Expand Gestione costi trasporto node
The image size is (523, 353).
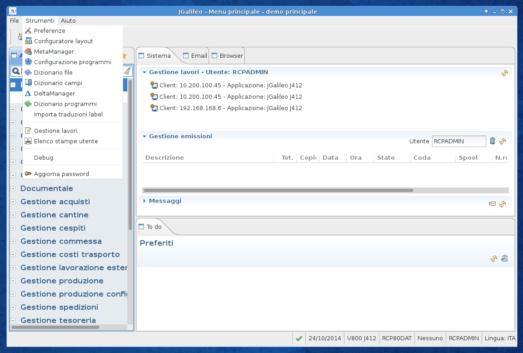(13, 254)
